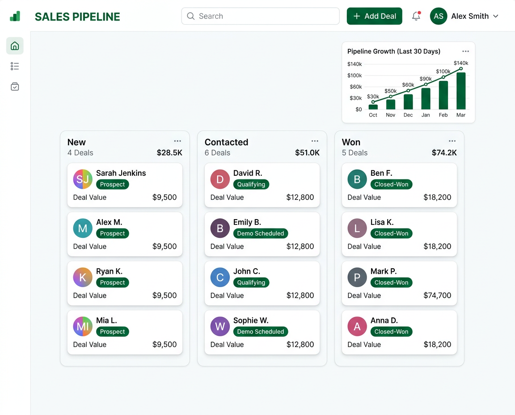Image resolution: width=515 pixels, height=415 pixels.
Task: Open Pipeline Growth chart options menu
Action: click(x=465, y=51)
